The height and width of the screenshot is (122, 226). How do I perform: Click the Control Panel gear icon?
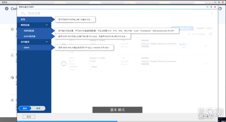pos(7,9)
